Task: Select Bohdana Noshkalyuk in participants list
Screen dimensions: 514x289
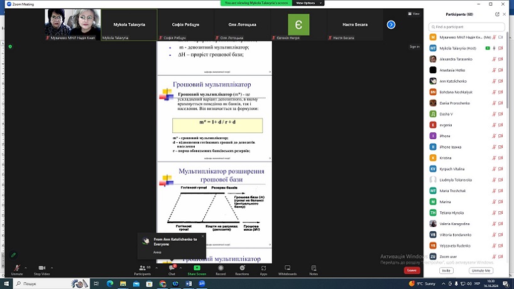Action: 467,92
